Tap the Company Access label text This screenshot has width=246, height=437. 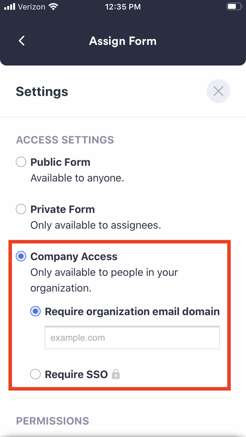pos(73,256)
